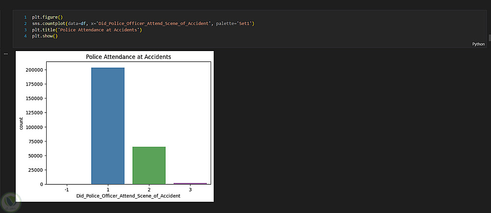The width and height of the screenshot is (491, 213).
Task: Click the 'count' y-axis label
Action: coord(21,123)
